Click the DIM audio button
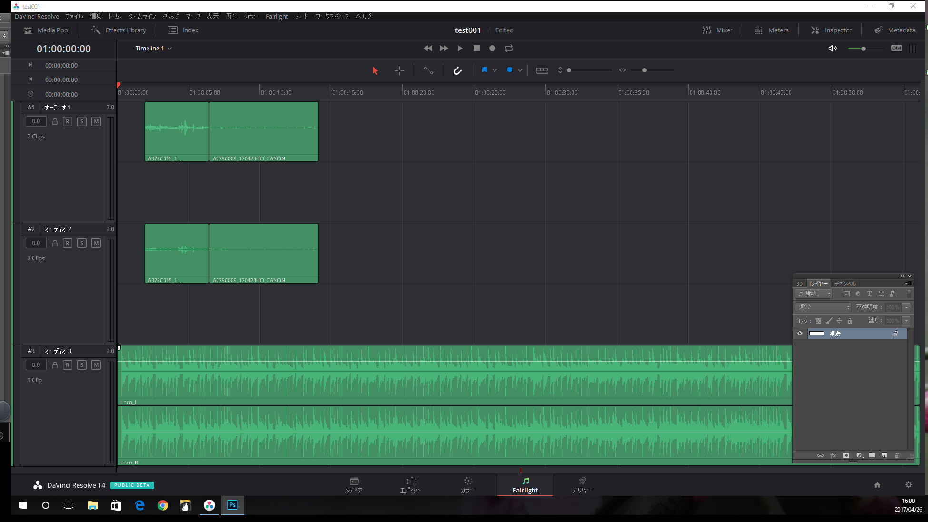This screenshot has height=522, width=928. (x=897, y=48)
